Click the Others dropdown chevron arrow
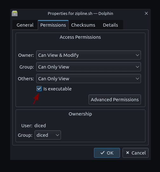 tap(137, 78)
